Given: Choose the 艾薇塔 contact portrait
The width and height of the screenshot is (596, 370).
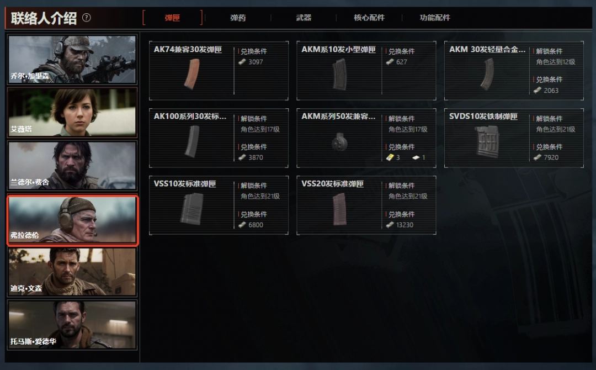Looking at the screenshot, I should click(72, 113).
